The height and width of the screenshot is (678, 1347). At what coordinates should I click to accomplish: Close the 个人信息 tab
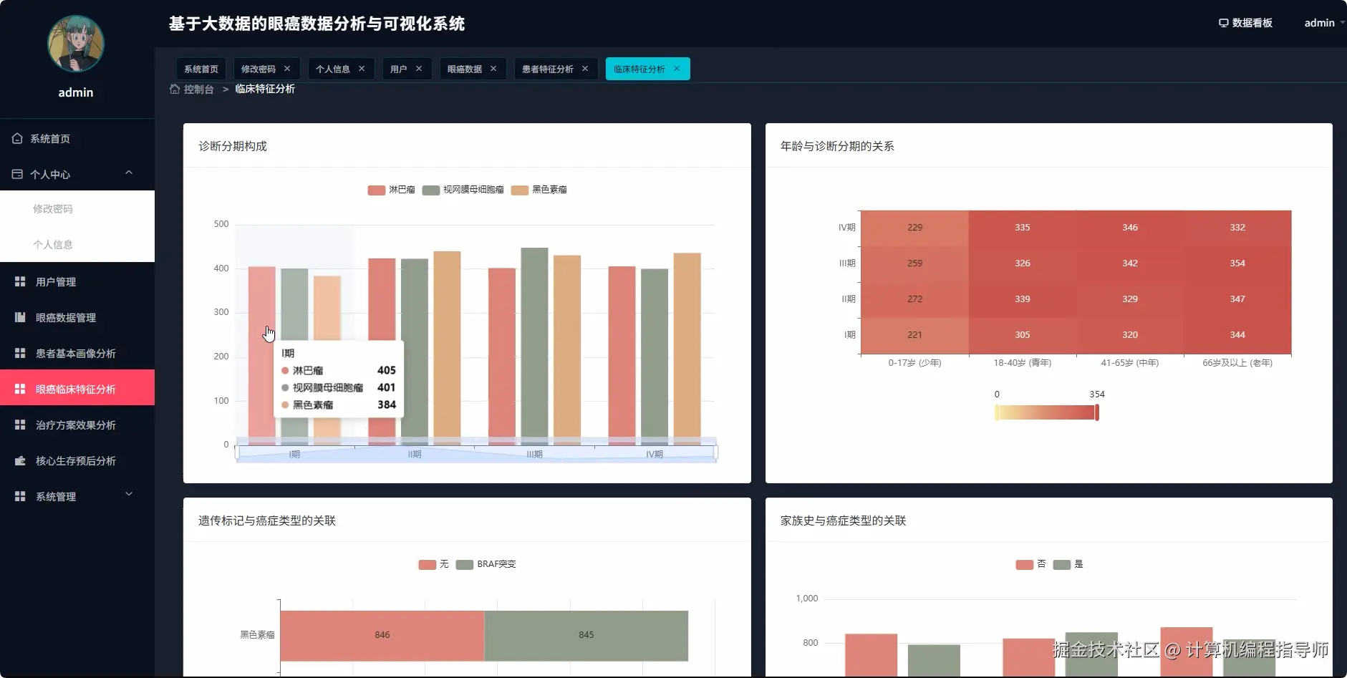[x=362, y=69]
